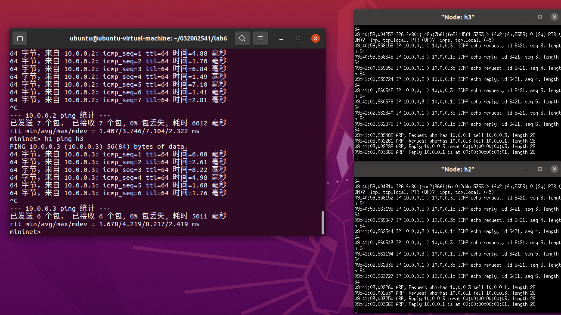
Task: Click the "已发送 6 个包" summary line
Action: tap(118, 216)
